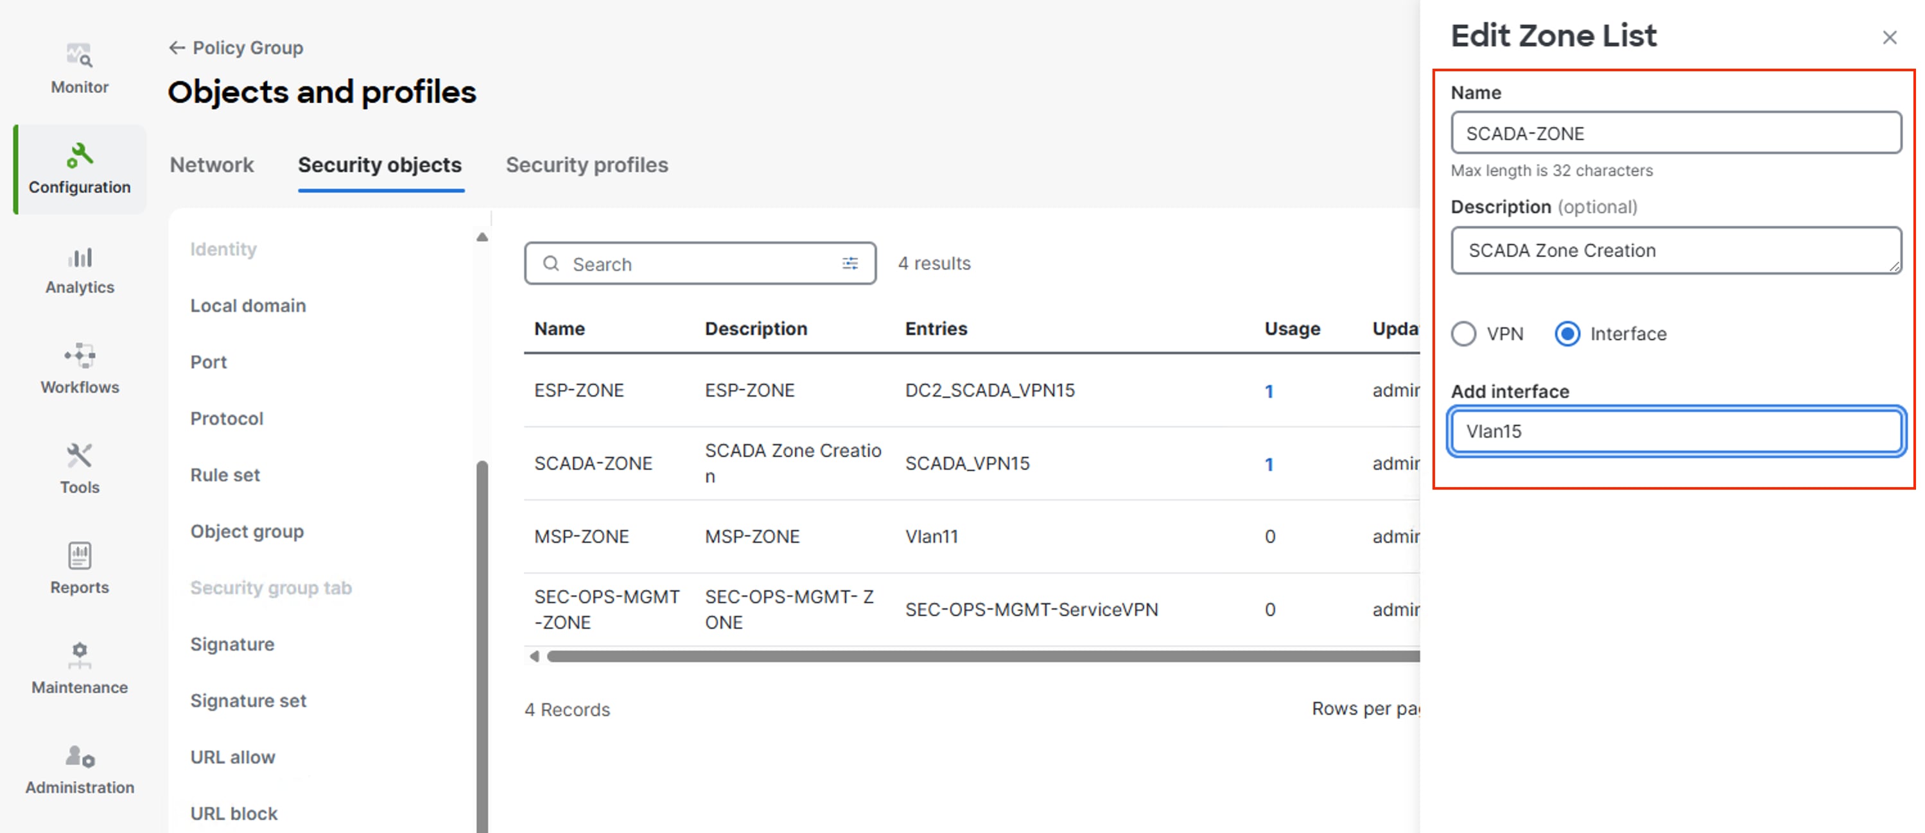Image resolution: width=1925 pixels, height=833 pixels.
Task: Close the Edit Zone List panel
Action: (1889, 37)
